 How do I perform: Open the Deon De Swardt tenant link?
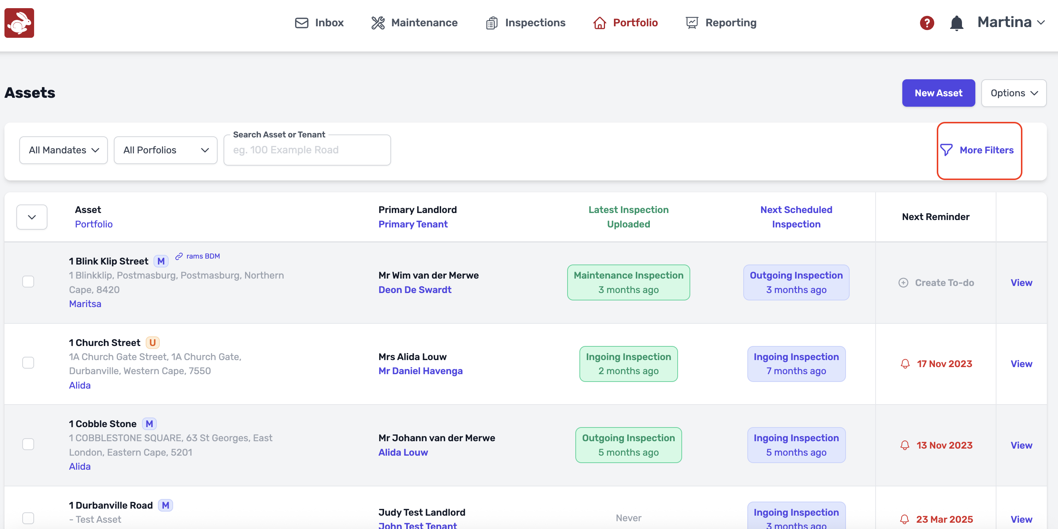[415, 290]
